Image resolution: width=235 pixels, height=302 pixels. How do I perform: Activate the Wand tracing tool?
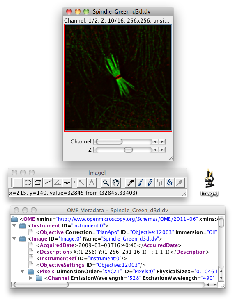point(81,182)
